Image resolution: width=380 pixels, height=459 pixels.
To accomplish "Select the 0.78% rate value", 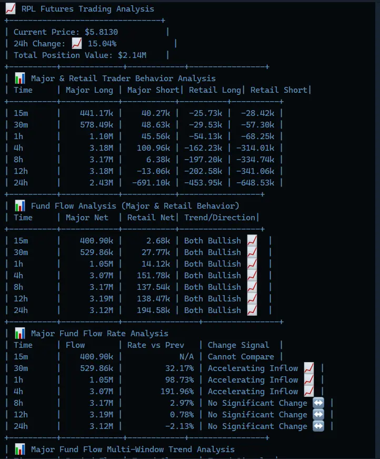I will (182, 415).
